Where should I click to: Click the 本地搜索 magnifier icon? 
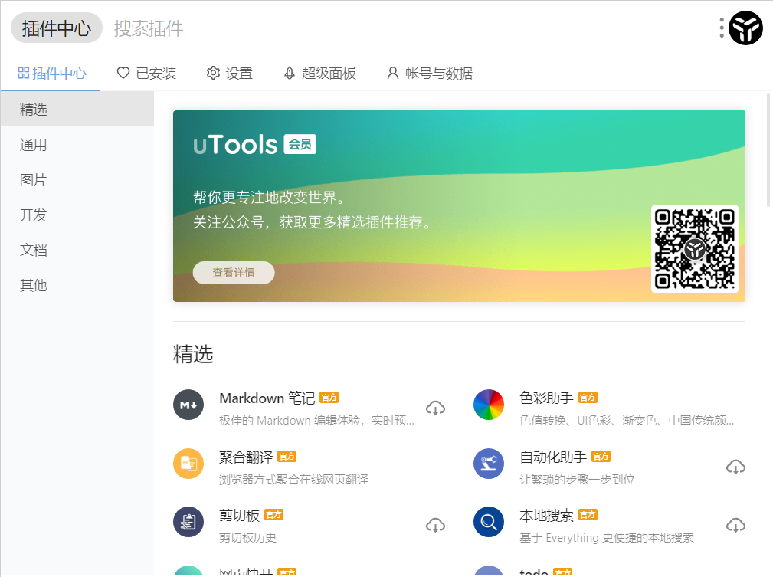point(489,523)
